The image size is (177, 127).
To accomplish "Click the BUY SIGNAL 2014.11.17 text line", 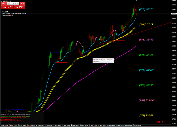I will [x=14, y=14].
